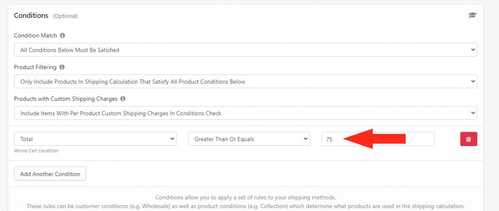The width and height of the screenshot is (499, 211).
Task: Click info icon next to Custom Shipping Charges
Action: pos(123,98)
